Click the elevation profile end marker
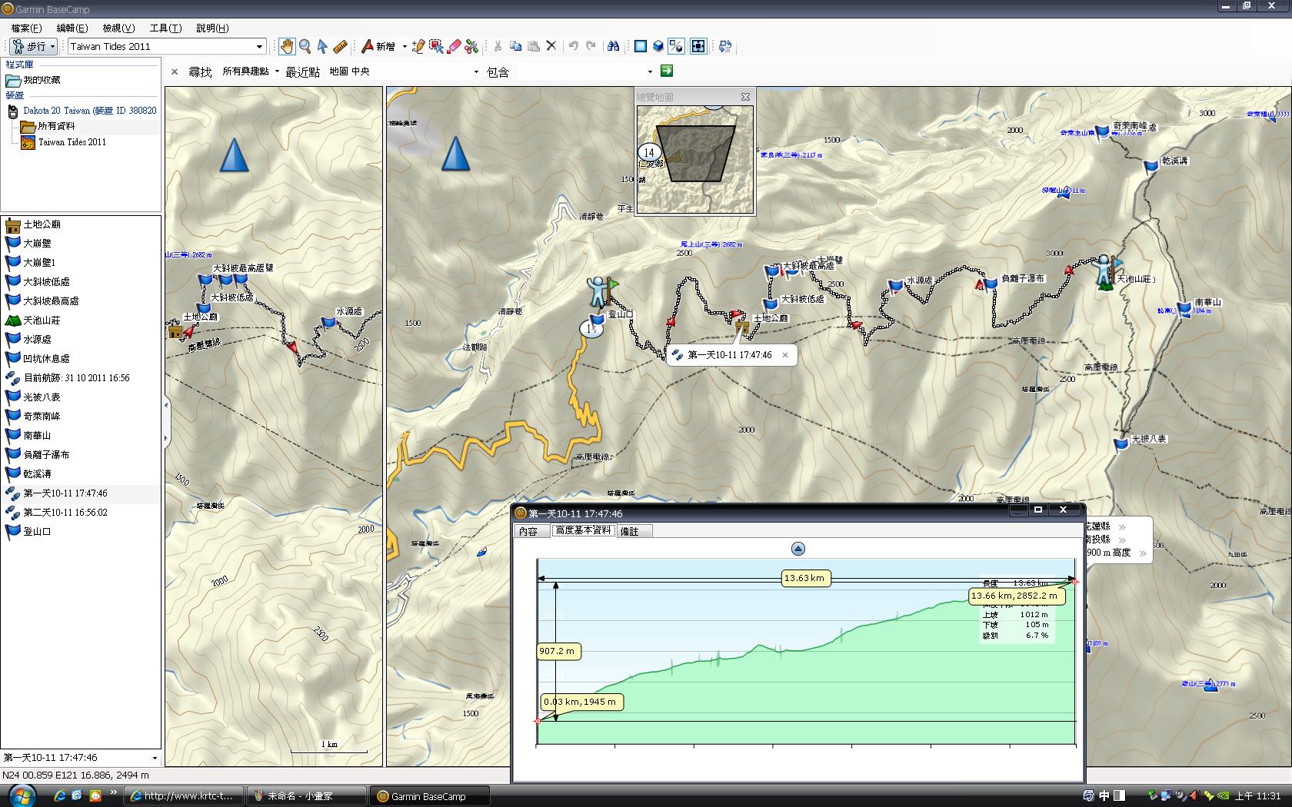 coord(1074,582)
